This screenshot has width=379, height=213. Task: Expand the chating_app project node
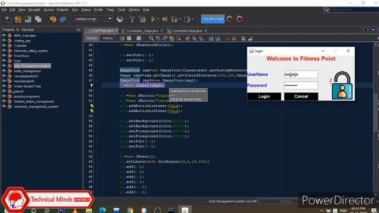[4, 40]
